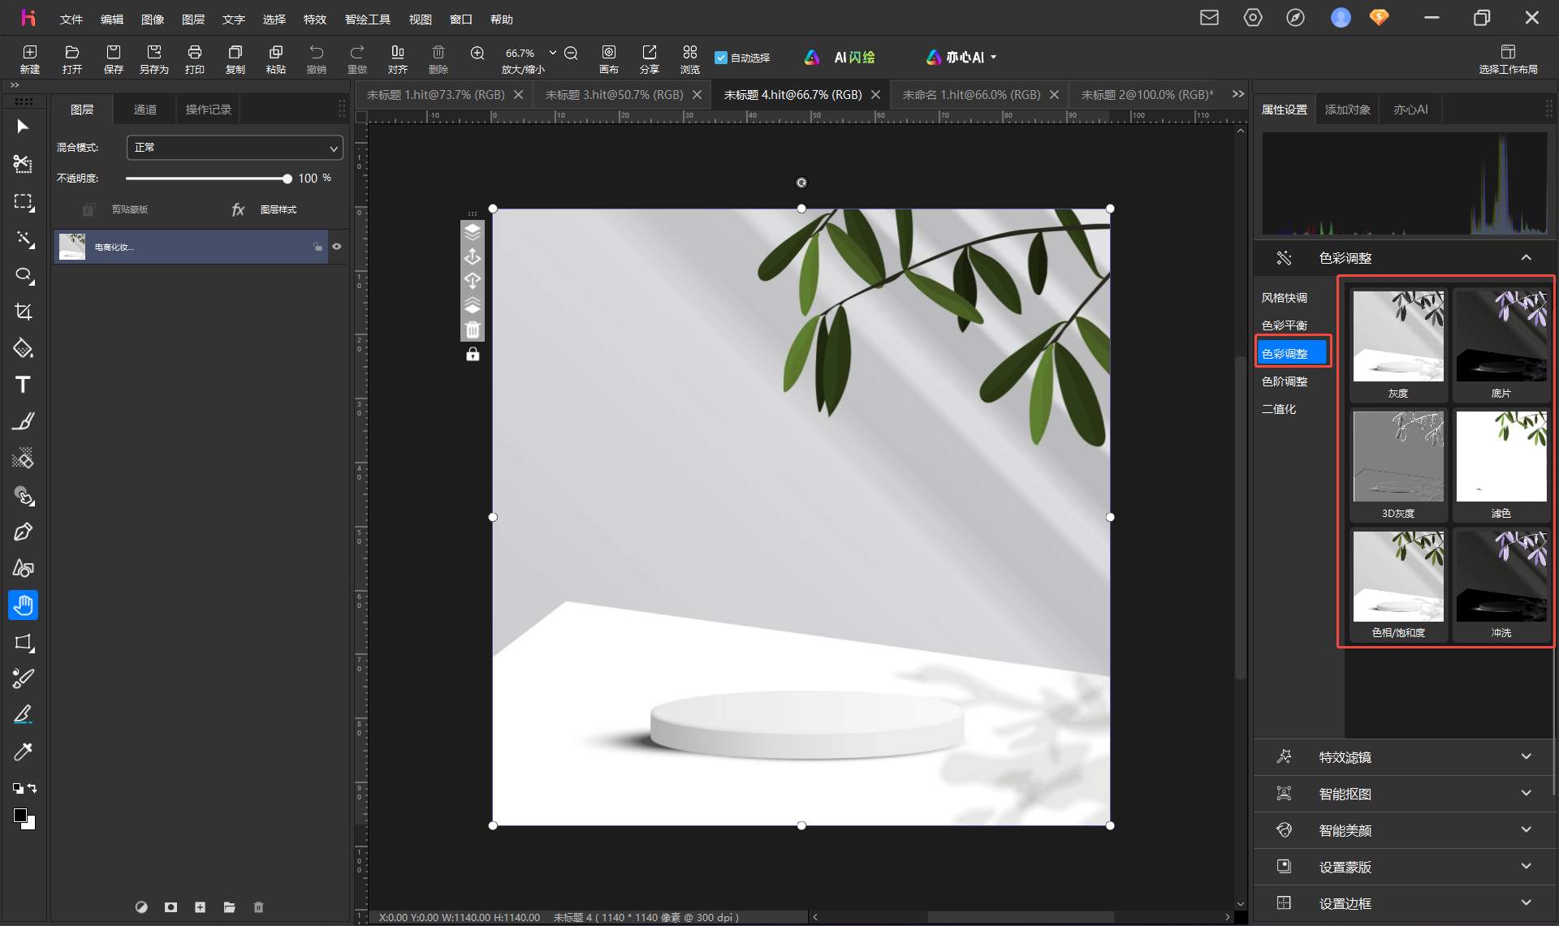1559x926 pixels.
Task: Switch to the 通道 tab
Action: click(145, 110)
